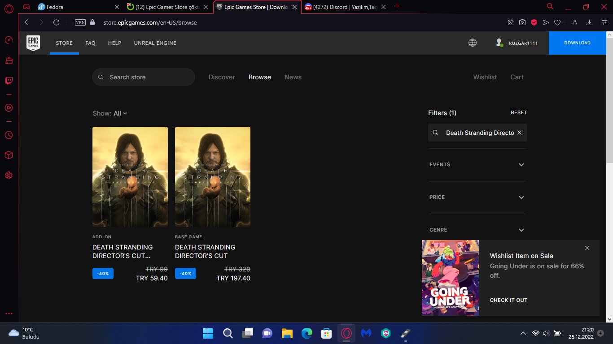Go back to the previous page
The height and width of the screenshot is (344, 613).
coord(26,22)
